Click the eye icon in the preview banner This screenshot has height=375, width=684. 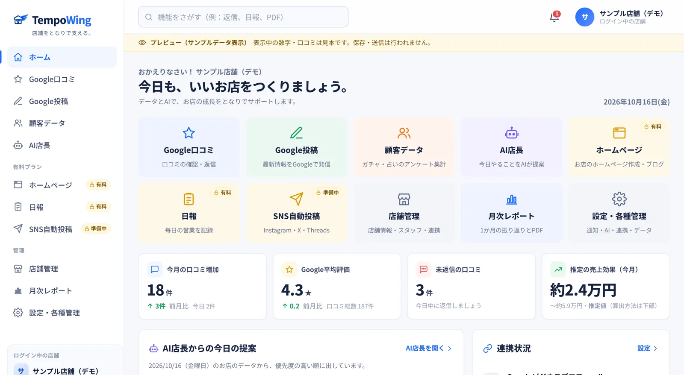tap(142, 43)
